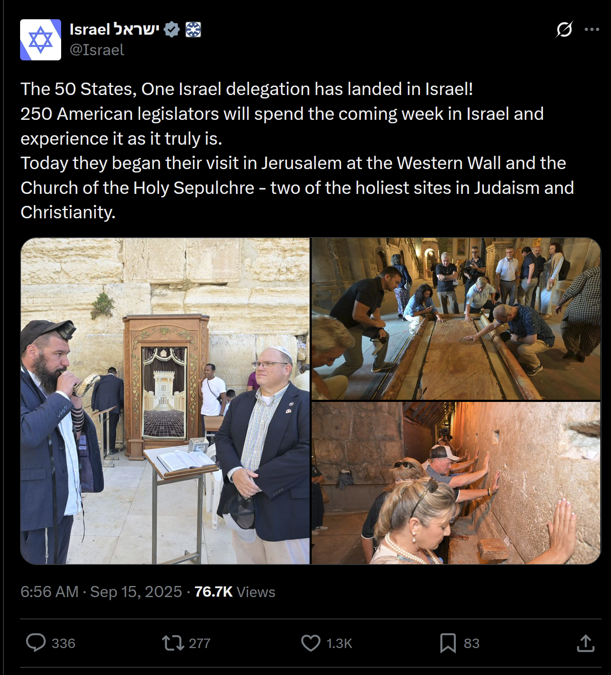Open the Grok explain-post icon

pyautogui.click(x=564, y=30)
